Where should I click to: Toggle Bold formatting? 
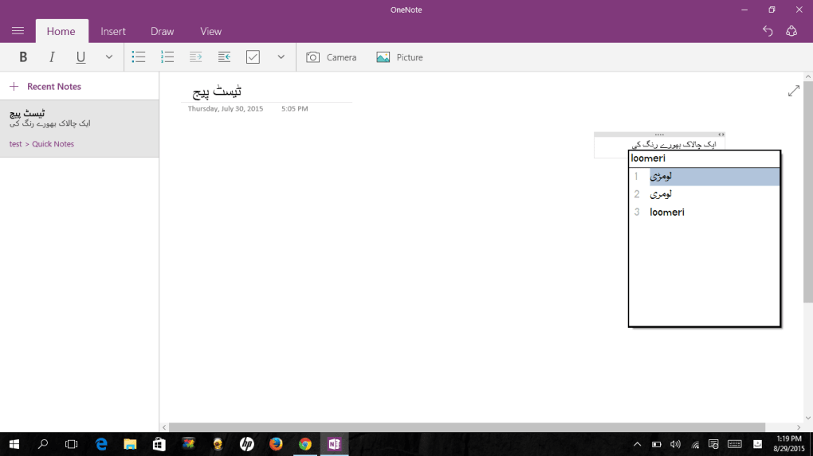(x=23, y=57)
